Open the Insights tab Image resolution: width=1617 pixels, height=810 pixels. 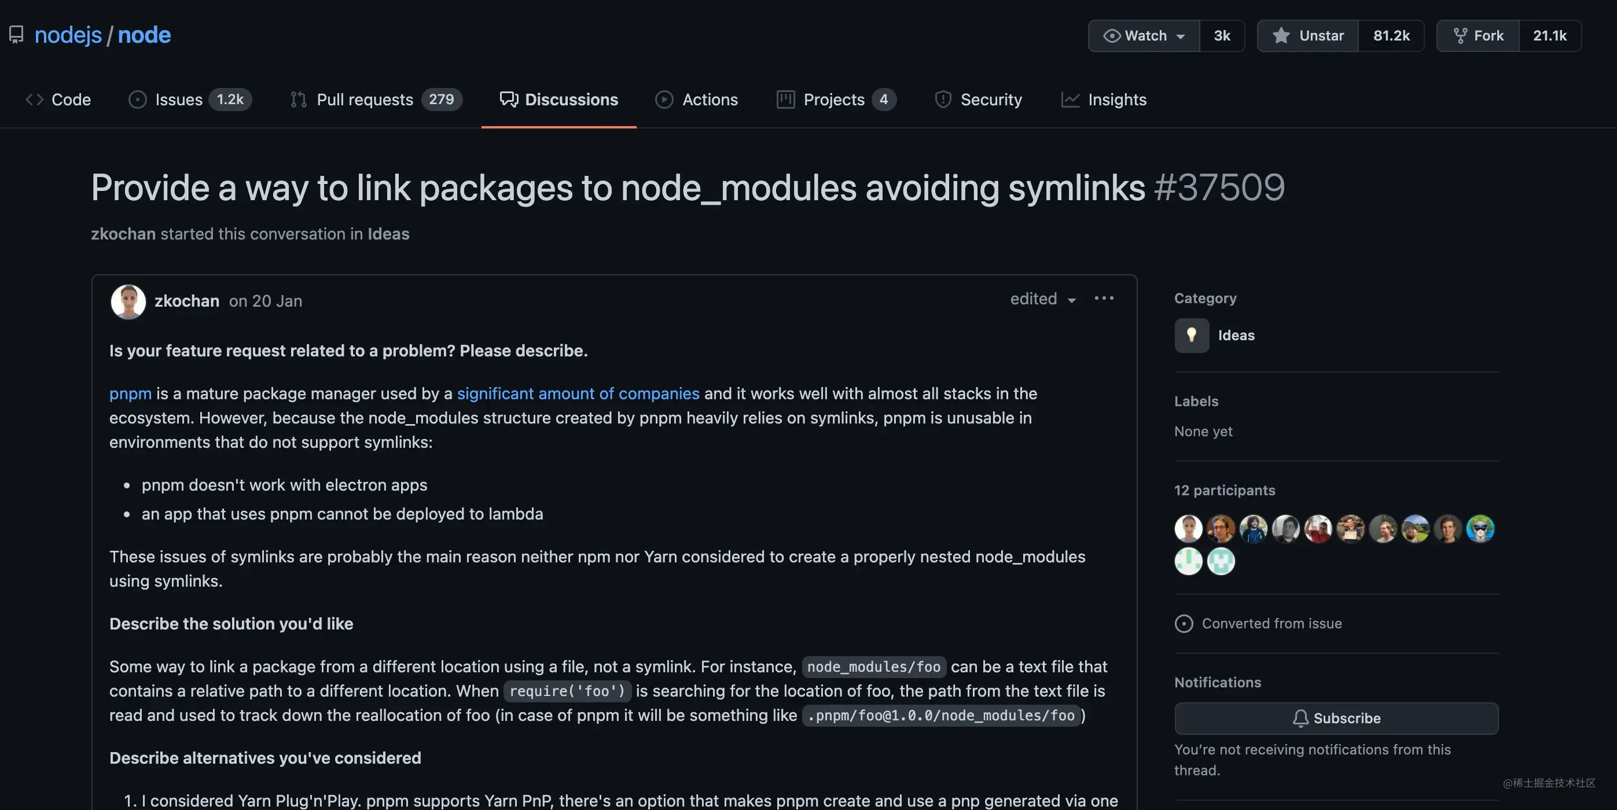tap(1104, 99)
